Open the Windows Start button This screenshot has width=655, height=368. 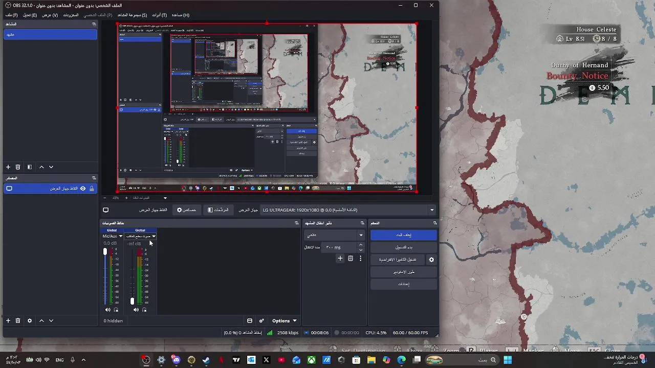(508, 360)
